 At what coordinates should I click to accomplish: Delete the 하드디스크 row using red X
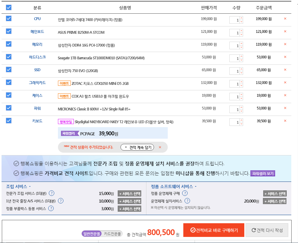[285, 57]
